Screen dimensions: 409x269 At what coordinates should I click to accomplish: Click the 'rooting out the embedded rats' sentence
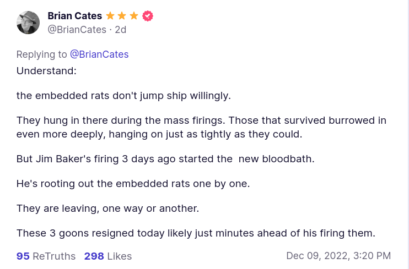click(133, 184)
